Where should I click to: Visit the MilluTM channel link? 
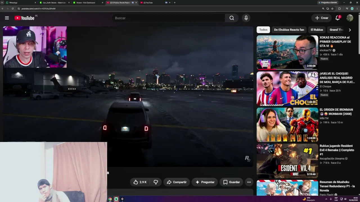pyautogui.click(x=324, y=118)
